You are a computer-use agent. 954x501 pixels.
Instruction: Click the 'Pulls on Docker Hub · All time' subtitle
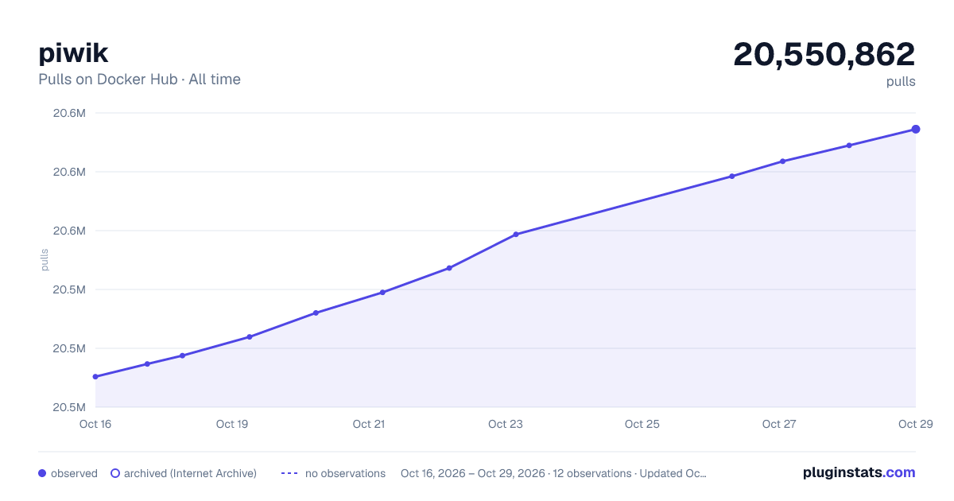pos(139,80)
